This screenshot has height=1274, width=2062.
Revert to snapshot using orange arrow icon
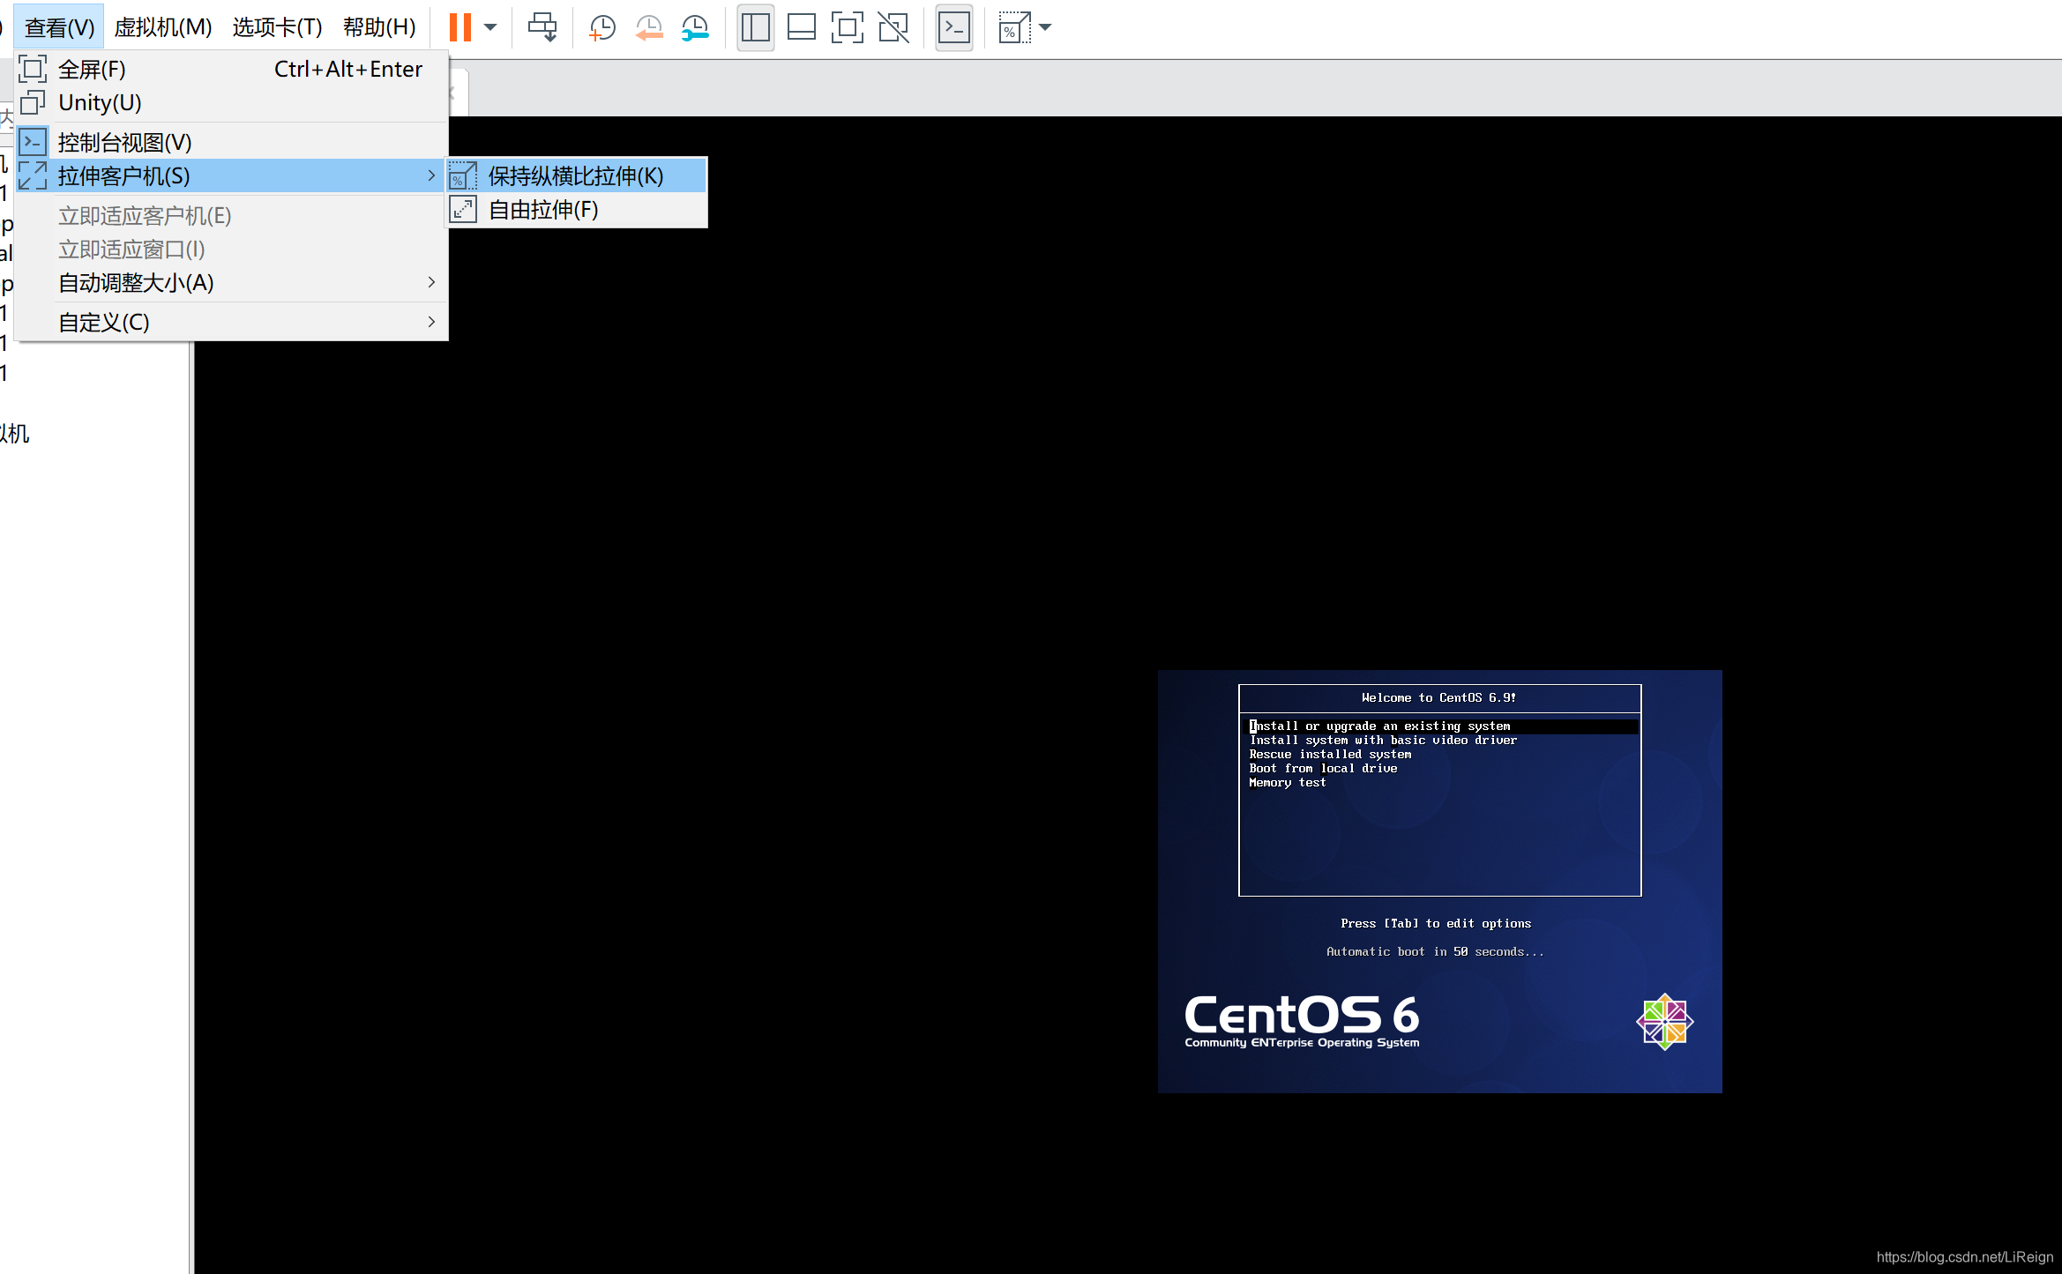point(649,27)
